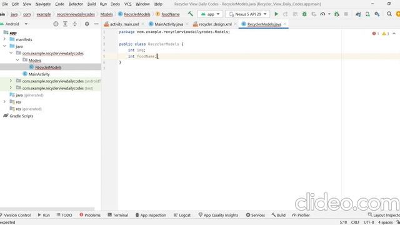Click the red error indicator in editor

coord(375,33)
